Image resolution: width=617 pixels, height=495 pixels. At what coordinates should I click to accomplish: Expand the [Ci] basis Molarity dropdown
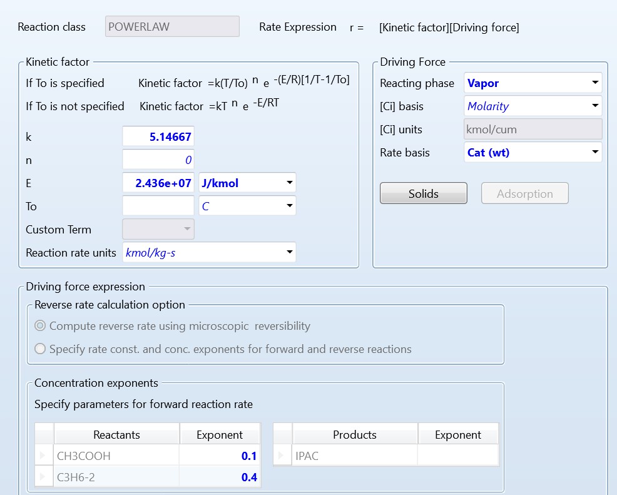pyautogui.click(x=594, y=106)
